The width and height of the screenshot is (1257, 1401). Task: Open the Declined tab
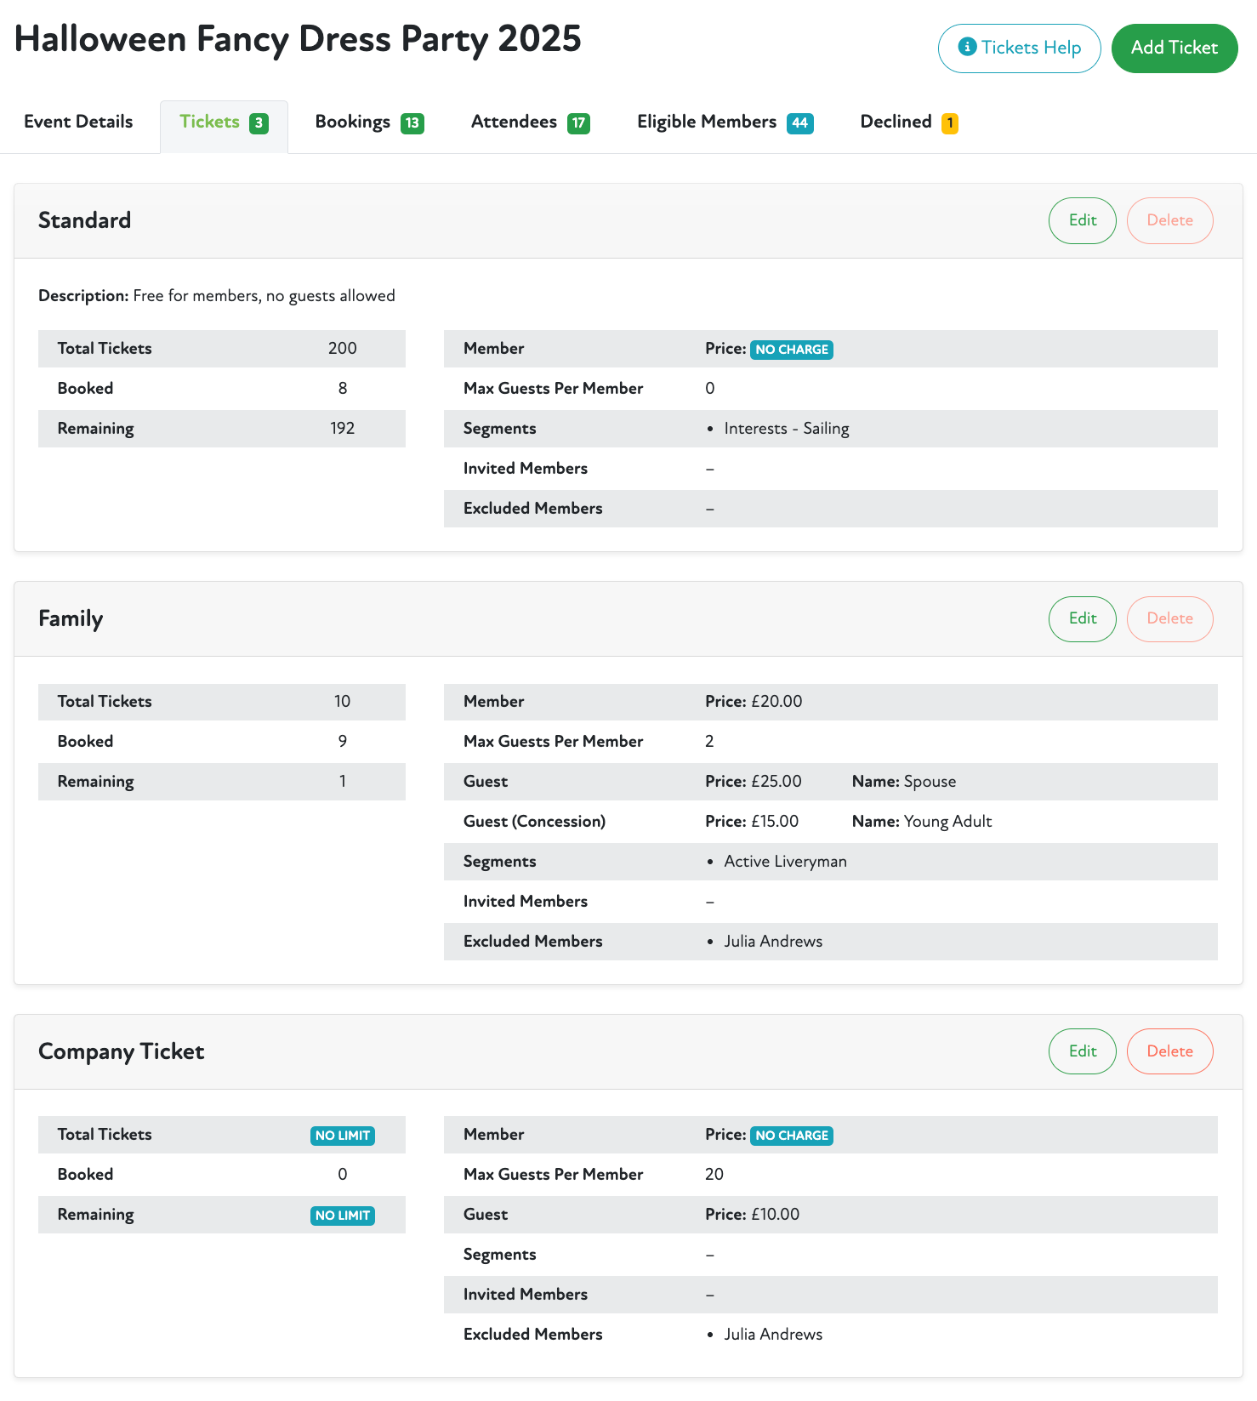[x=907, y=122]
